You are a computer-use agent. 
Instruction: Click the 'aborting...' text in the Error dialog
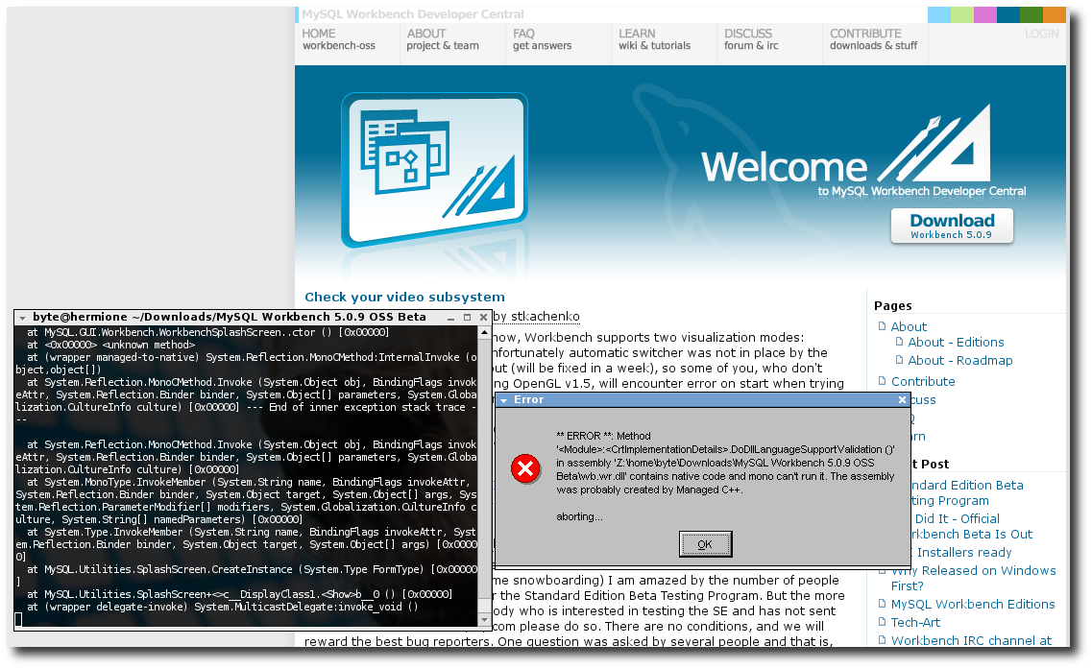[x=580, y=516]
